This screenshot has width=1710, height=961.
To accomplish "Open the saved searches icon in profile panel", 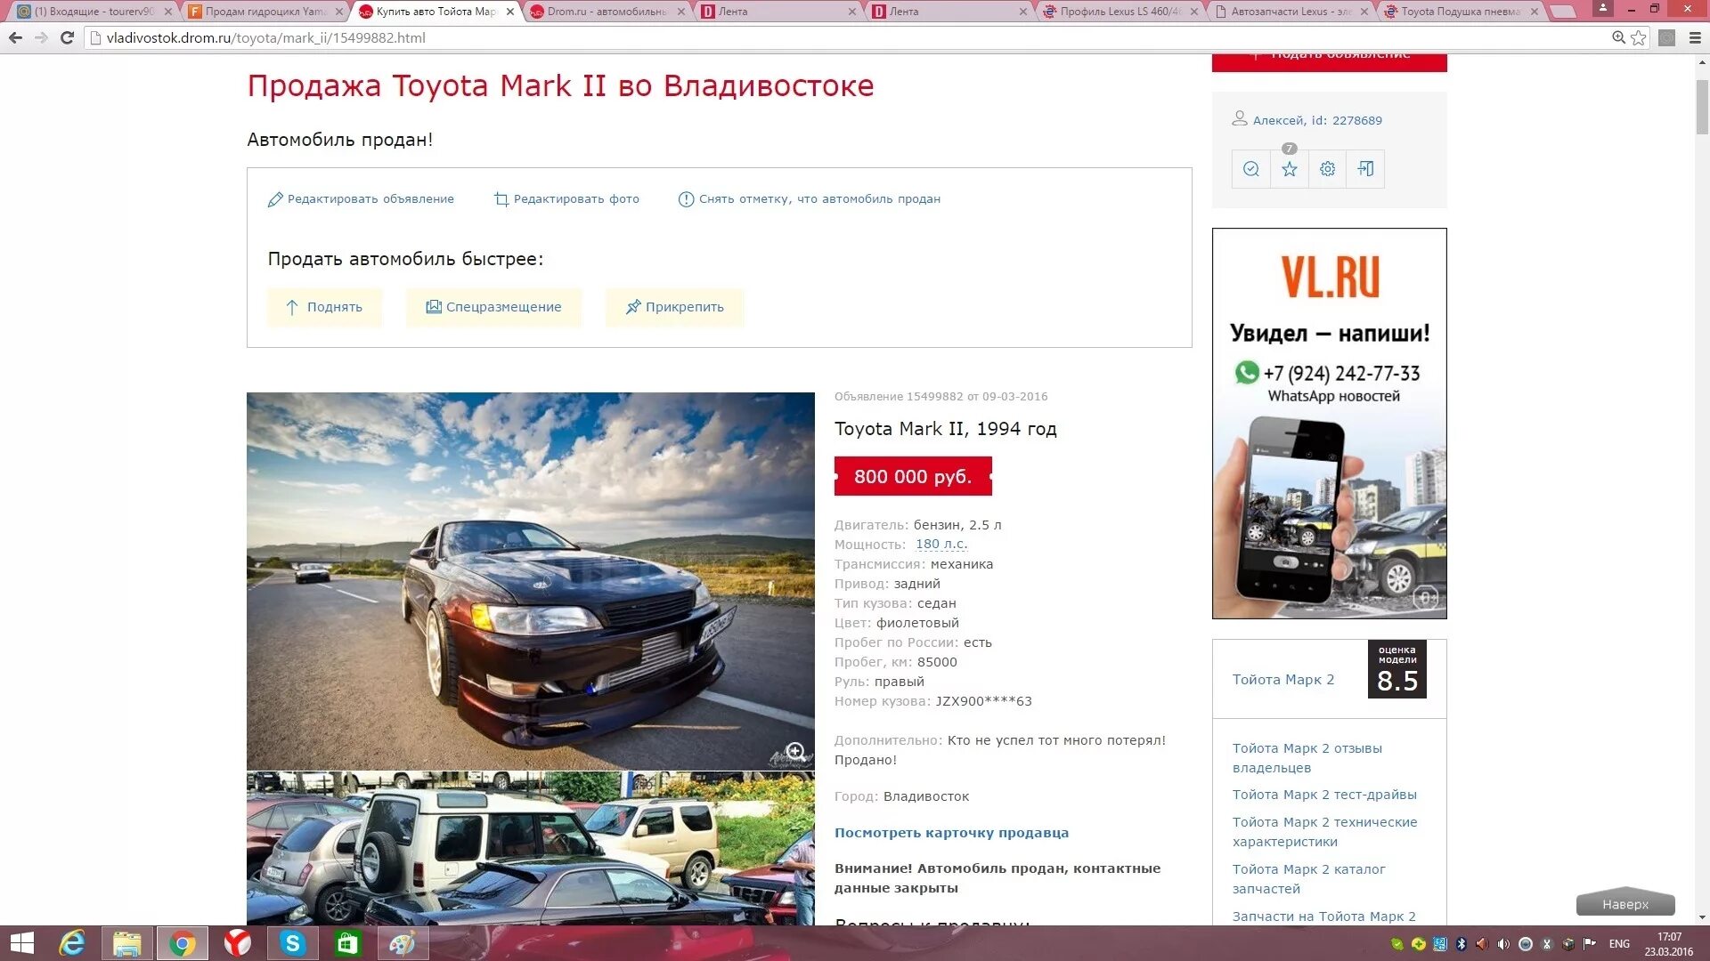I will 1250,169.
